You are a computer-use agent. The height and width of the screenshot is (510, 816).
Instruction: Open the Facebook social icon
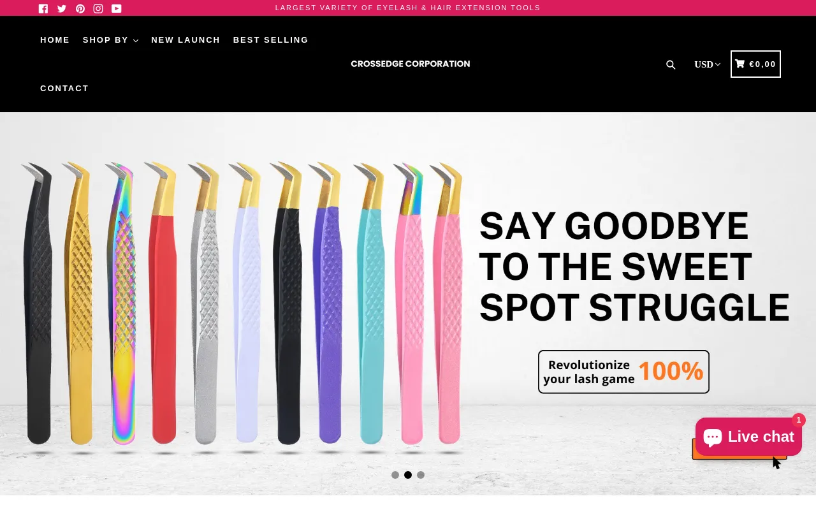(x=43, y=8)
